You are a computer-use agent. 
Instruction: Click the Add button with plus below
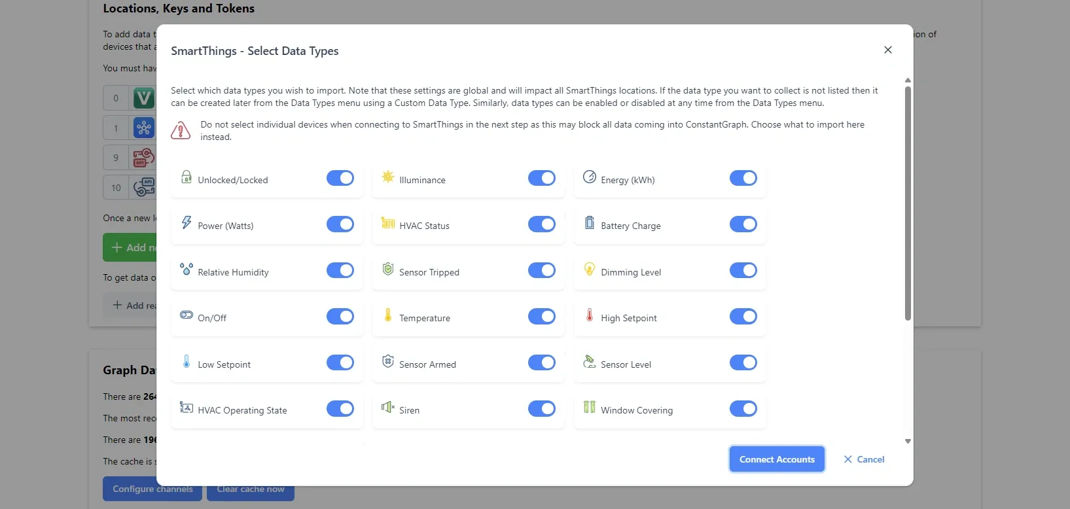(x=130, y=305)
